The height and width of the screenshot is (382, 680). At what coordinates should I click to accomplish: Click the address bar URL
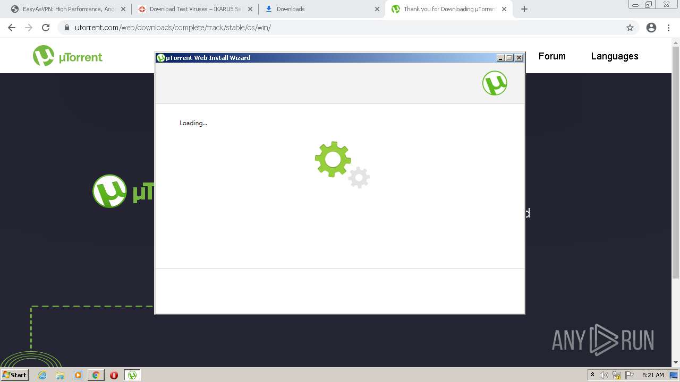(x=173, y=28)
